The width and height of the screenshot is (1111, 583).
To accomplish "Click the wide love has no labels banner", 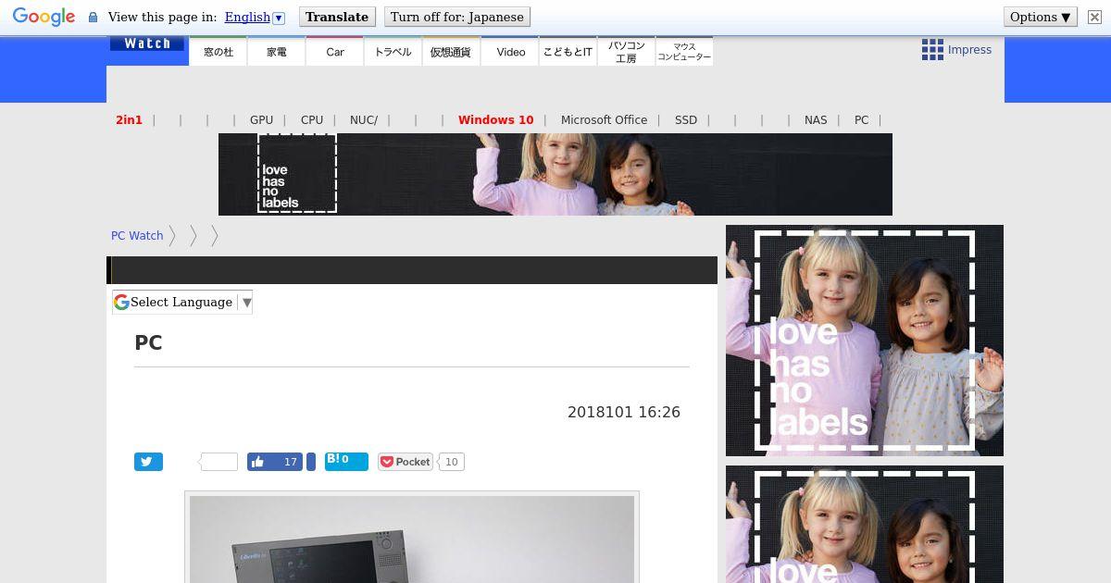I will coord(555,174).
